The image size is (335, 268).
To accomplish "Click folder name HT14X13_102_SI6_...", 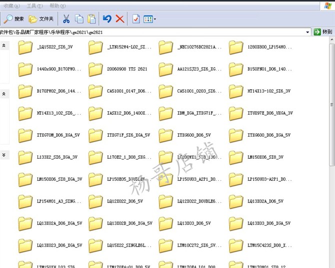I will [59, 113].
